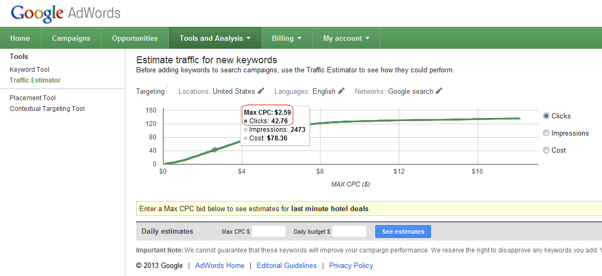Select the Clicks radio button
The height and width of the screenshot is (276, 602).
[546, 116]
